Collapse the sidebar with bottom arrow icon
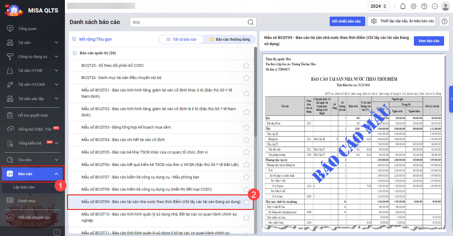The image size is (453, 236). [x=57, y=232]
